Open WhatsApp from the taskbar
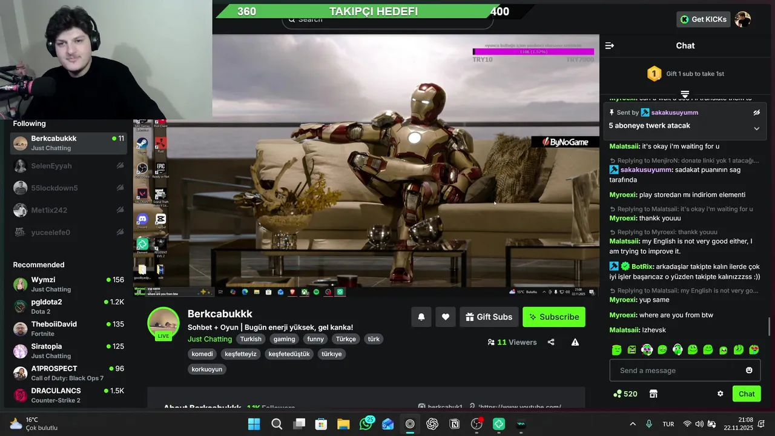 (x=366, y=424)
